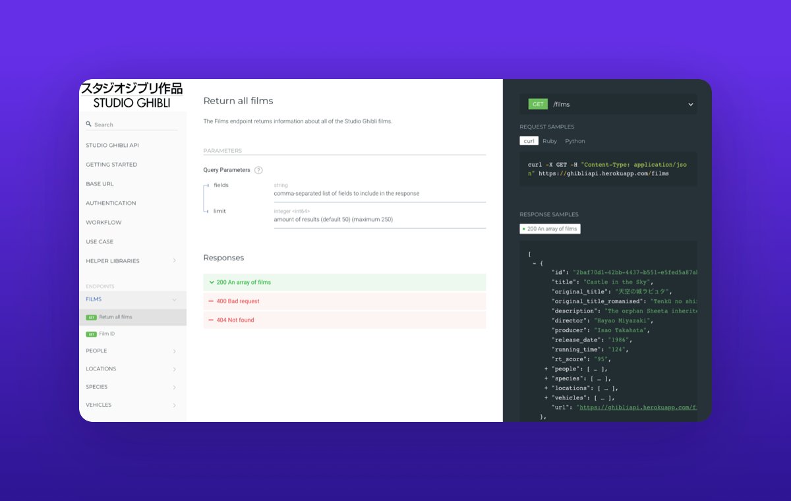Viewport: 791px width, 501px height.
Task: Expand the 404 Not found response
Action: pyautogui.click(x=344, y=320)
